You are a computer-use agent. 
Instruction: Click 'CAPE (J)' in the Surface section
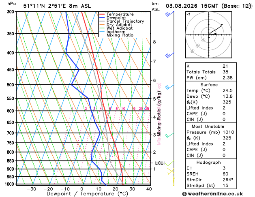tap(197, 114)
